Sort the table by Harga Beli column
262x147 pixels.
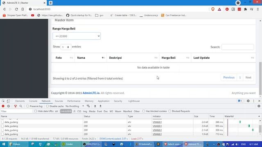pos(175,58)
